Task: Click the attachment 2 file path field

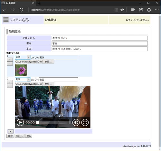Action: point(29,84)
